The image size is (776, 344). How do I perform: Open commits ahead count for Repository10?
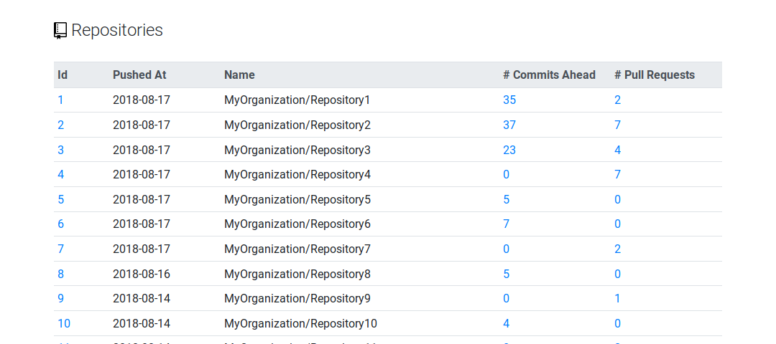[507, 323]
